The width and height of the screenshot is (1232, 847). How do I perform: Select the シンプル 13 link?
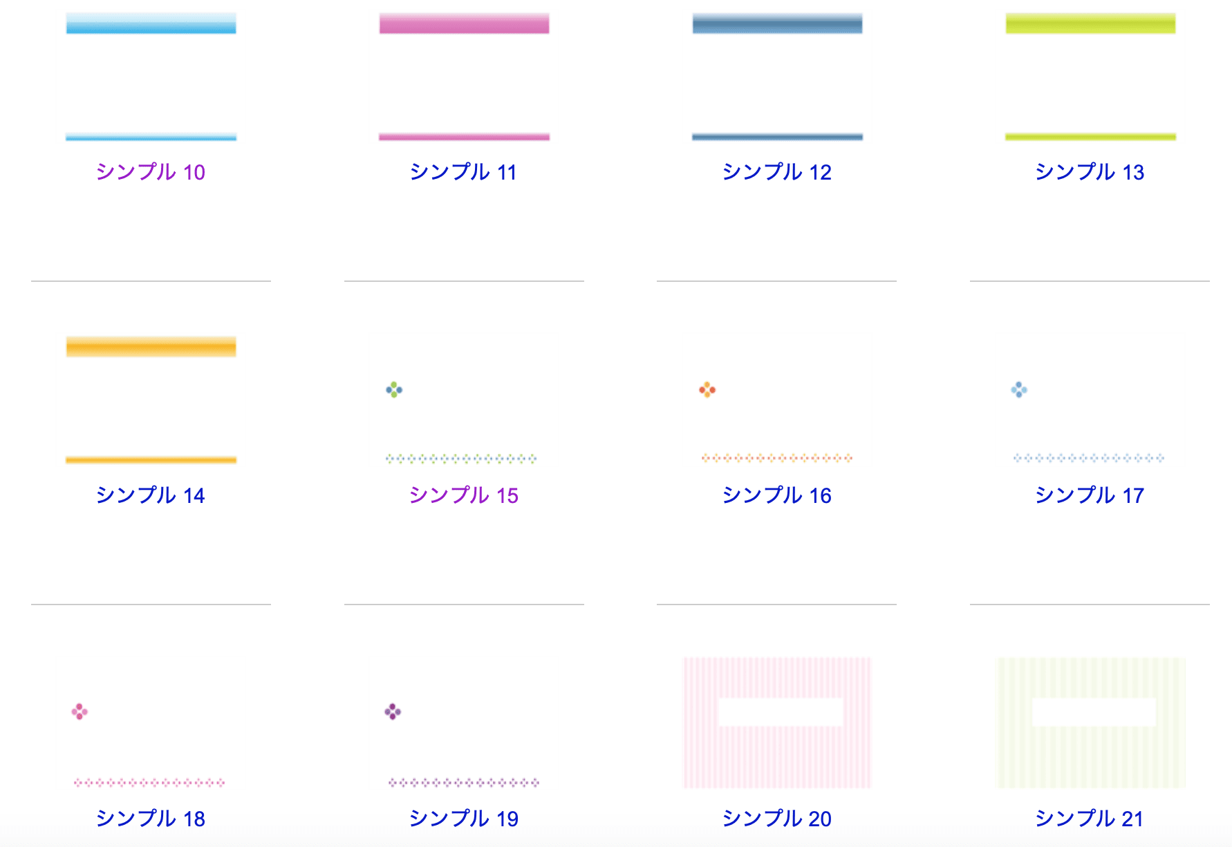tap(1090, 171)
